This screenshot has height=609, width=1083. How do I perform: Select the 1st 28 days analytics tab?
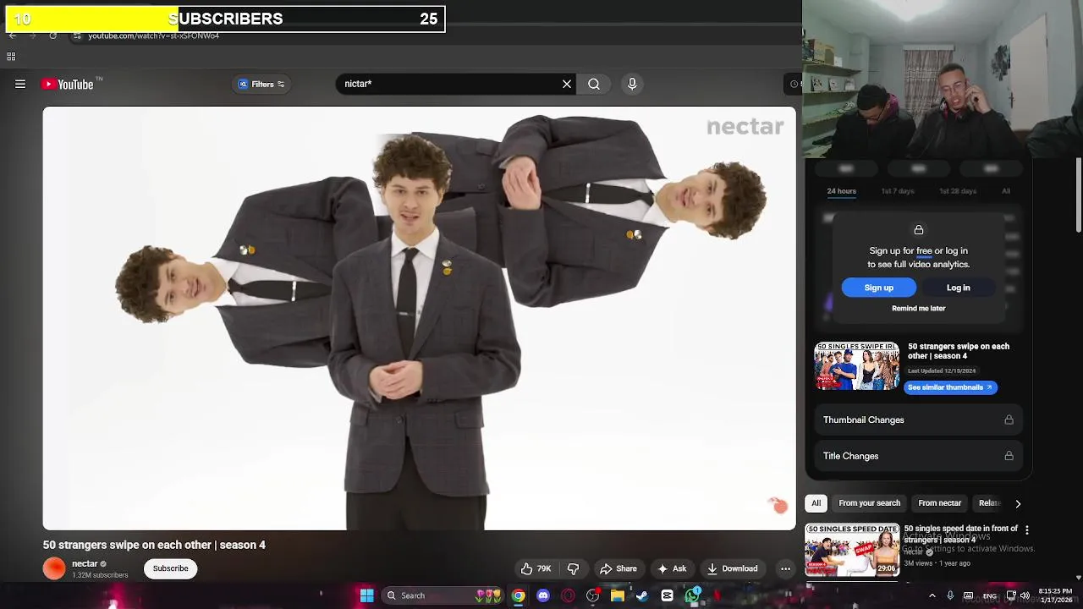coord(958,191)
